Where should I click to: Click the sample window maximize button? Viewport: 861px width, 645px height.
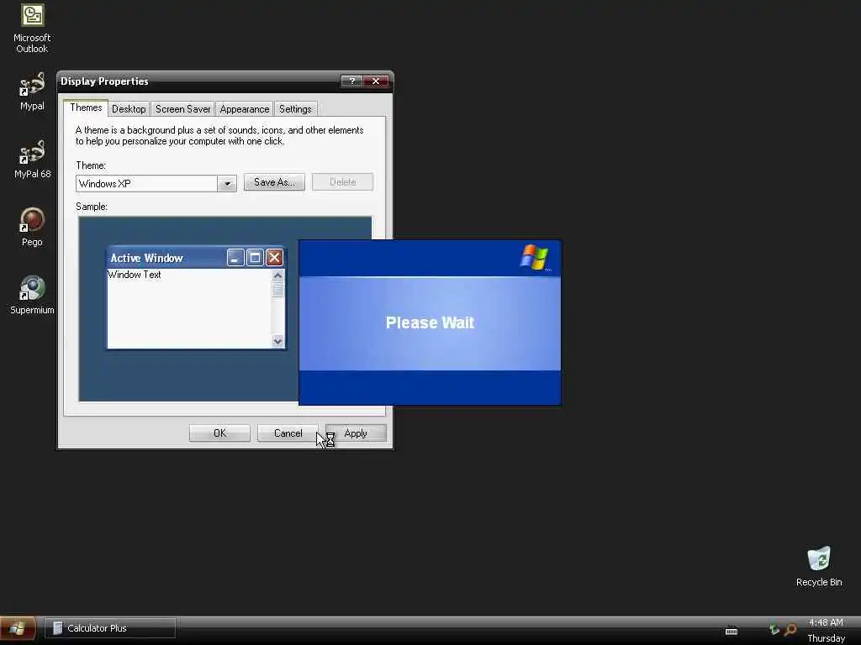click(255, 258)
